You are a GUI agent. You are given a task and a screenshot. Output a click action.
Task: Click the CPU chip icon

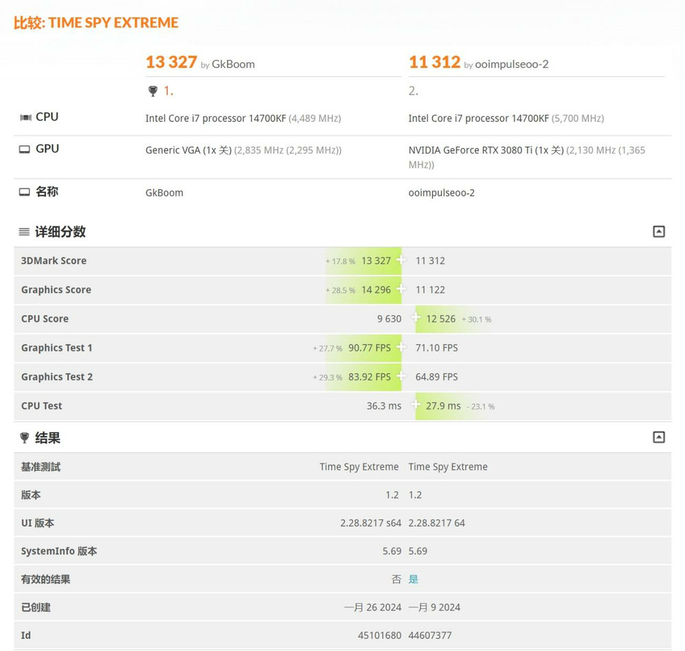(26, 117)
